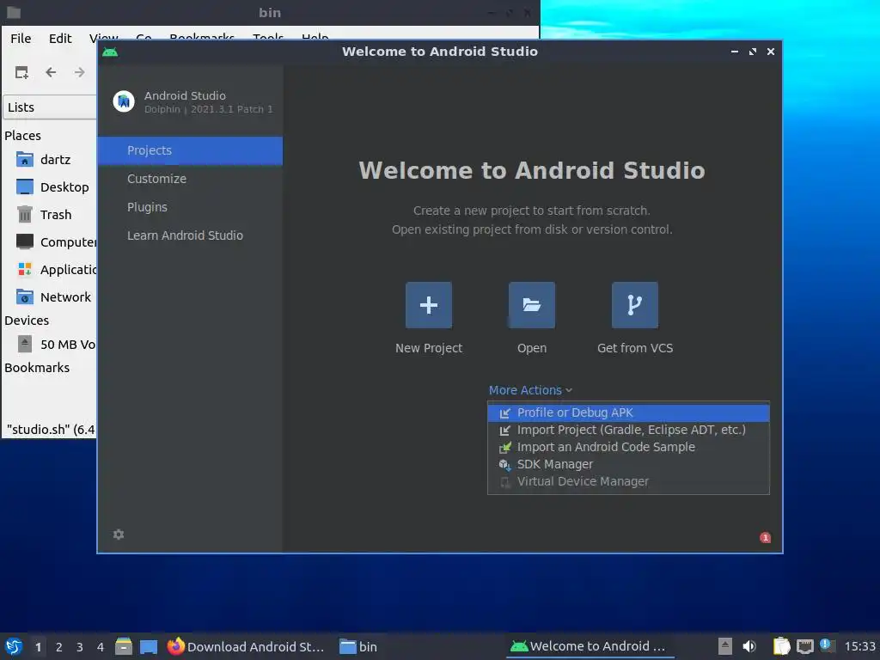Click the New Project label
The width and height of the screenshot is (880, 660).
click(x=429, y=348)
